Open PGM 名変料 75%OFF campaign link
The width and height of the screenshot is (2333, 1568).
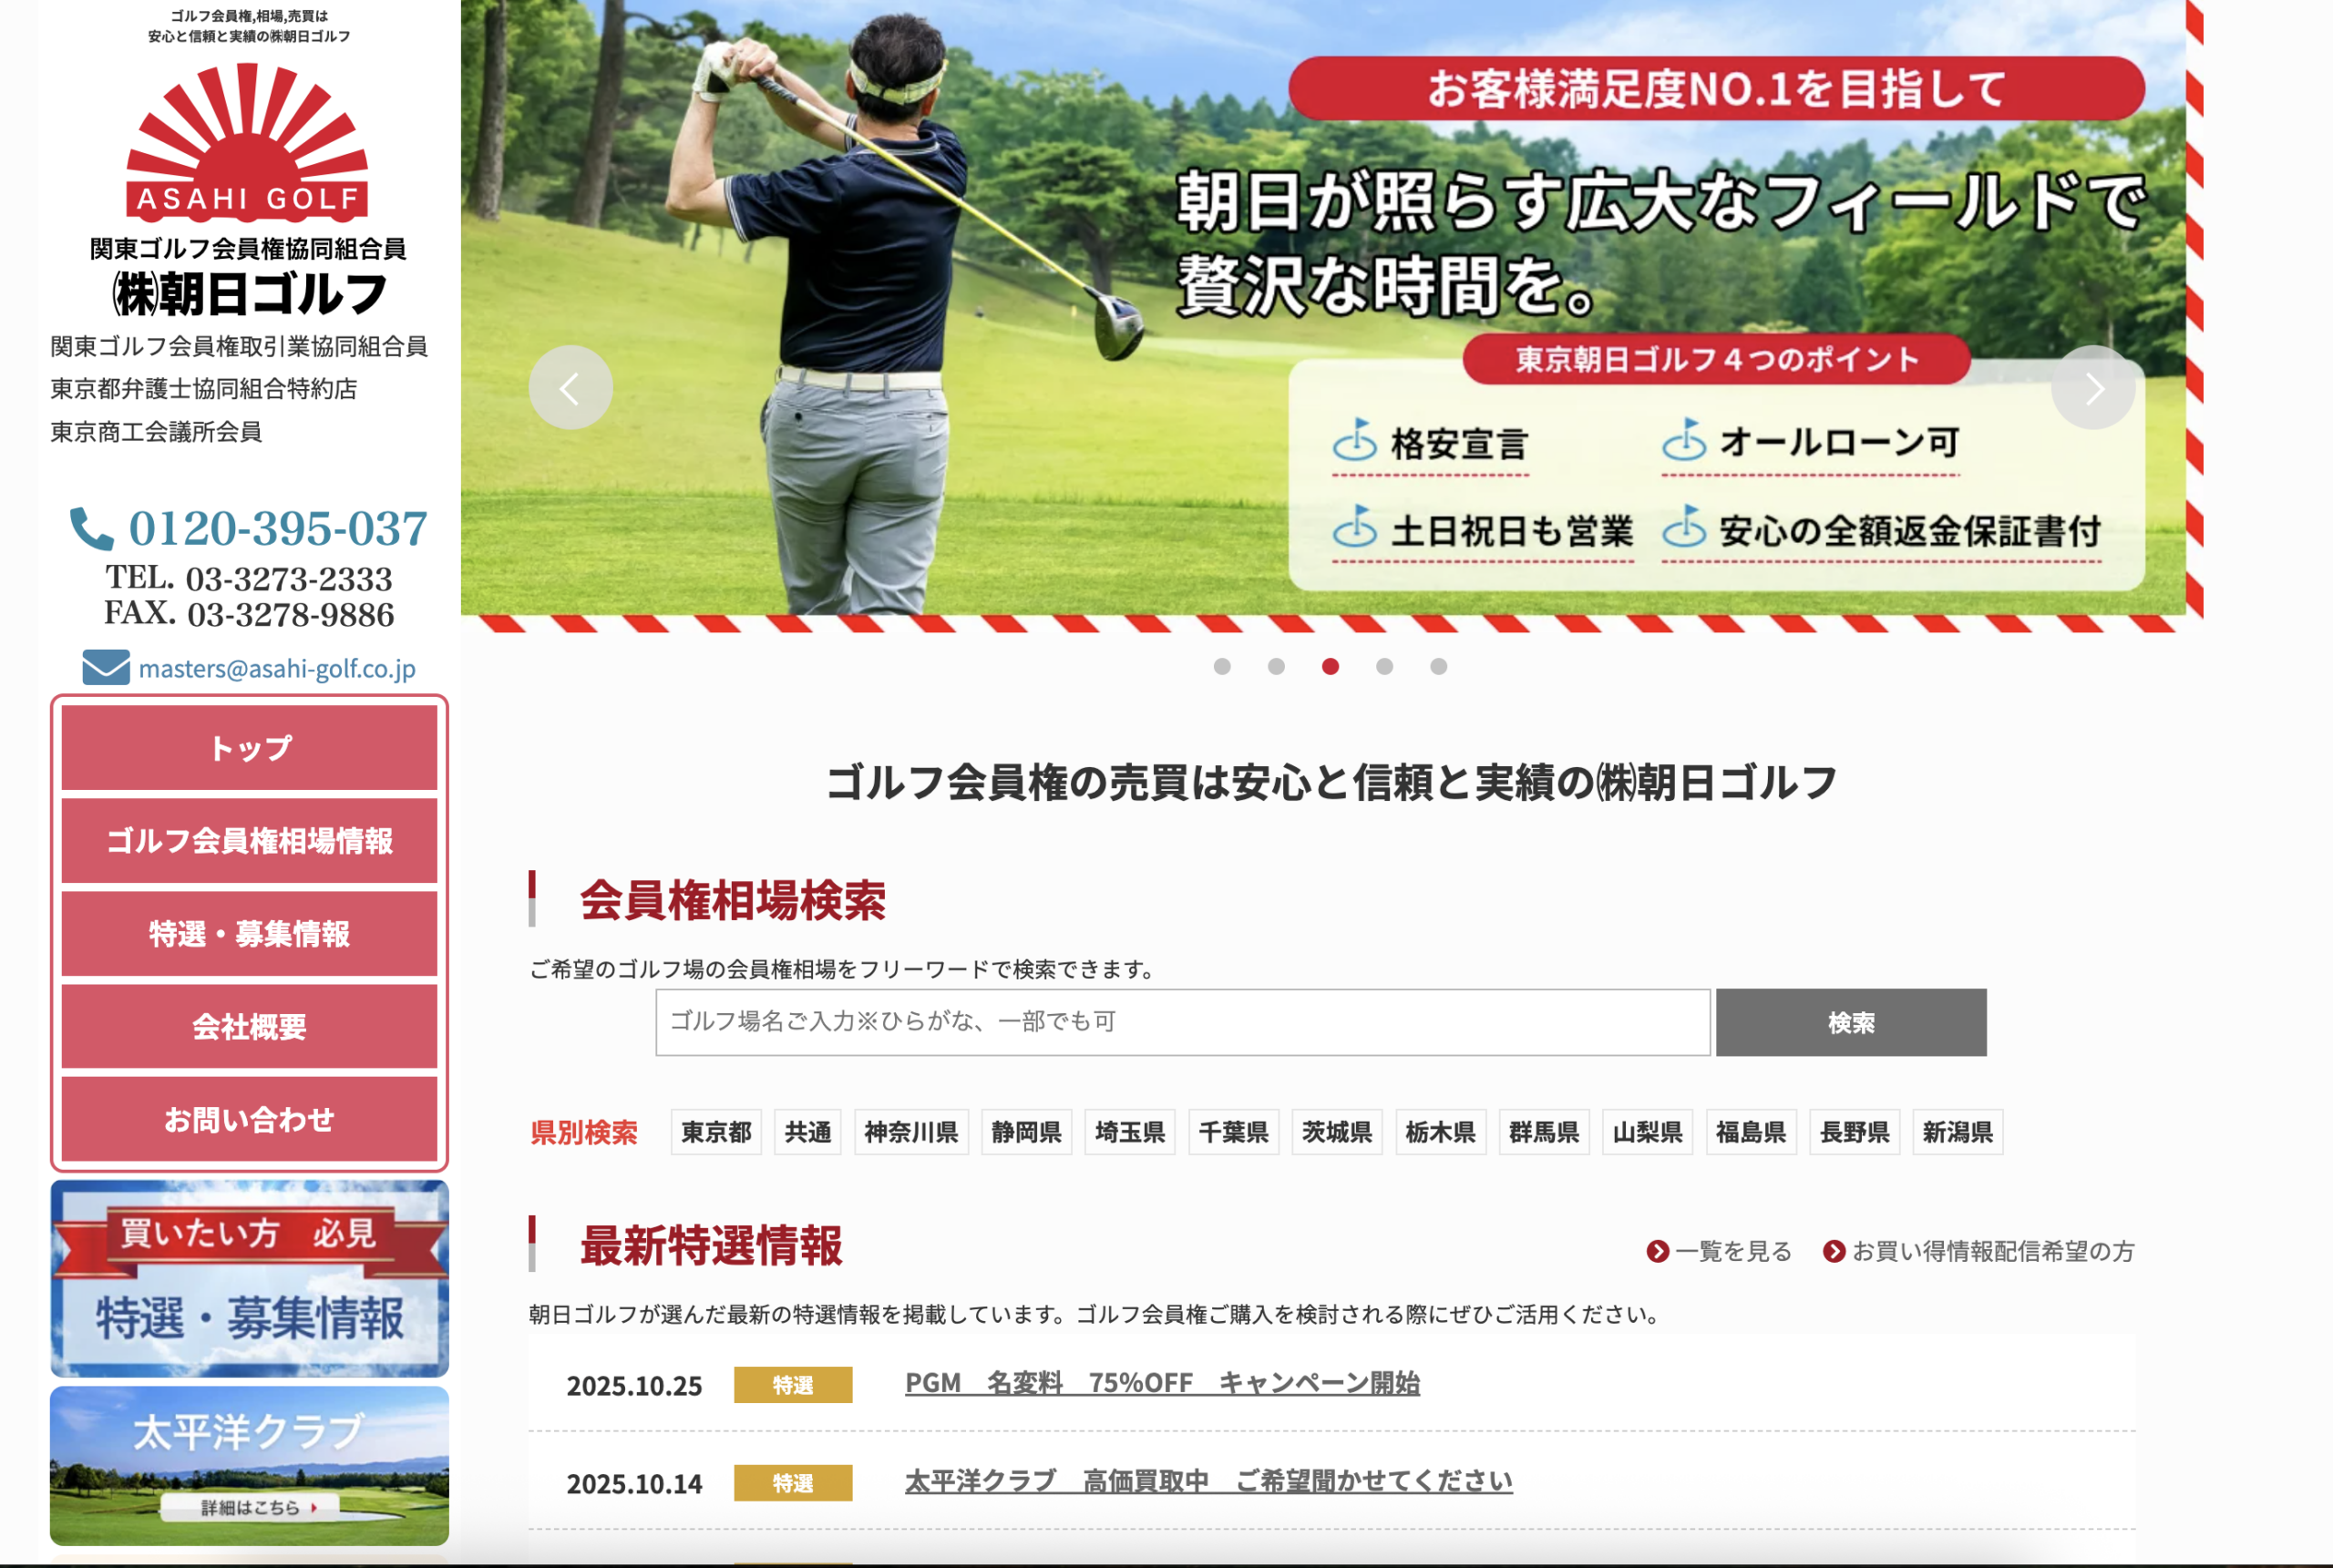(x=1161, y=1383)
